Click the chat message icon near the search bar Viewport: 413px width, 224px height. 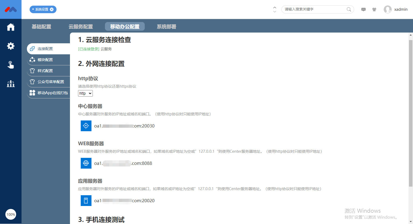363,9
